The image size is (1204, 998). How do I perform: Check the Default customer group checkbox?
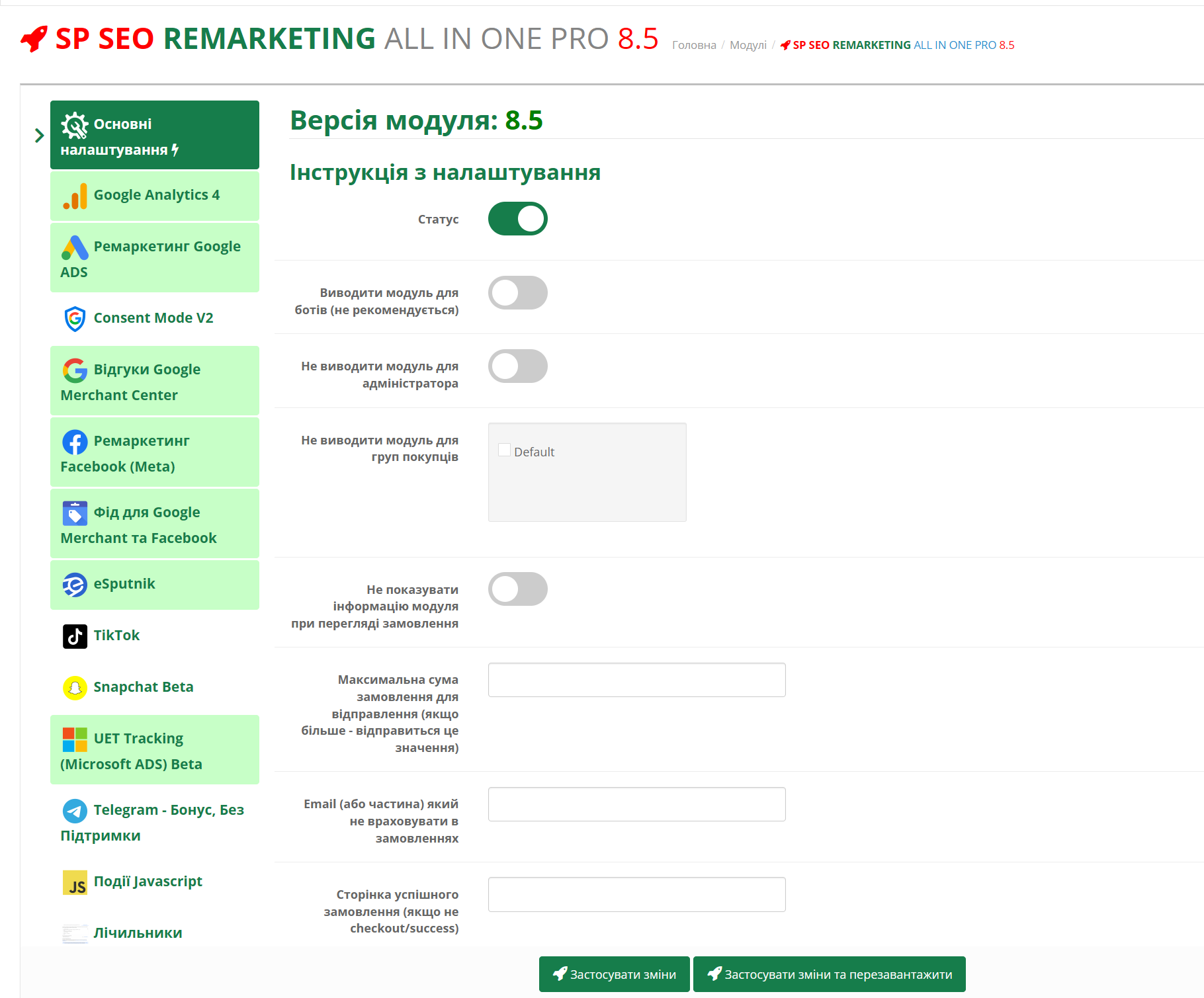(x=504, y=450)
